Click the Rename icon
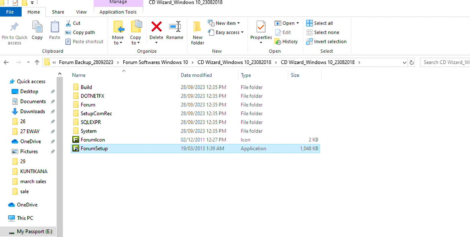This screenshot has height=237, width=470. 175,27
